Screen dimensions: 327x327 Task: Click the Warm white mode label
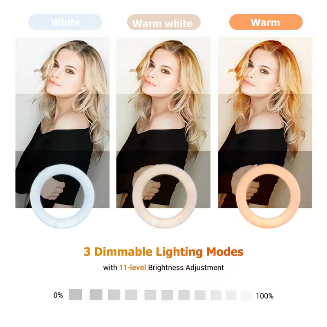tap(164, 22)
